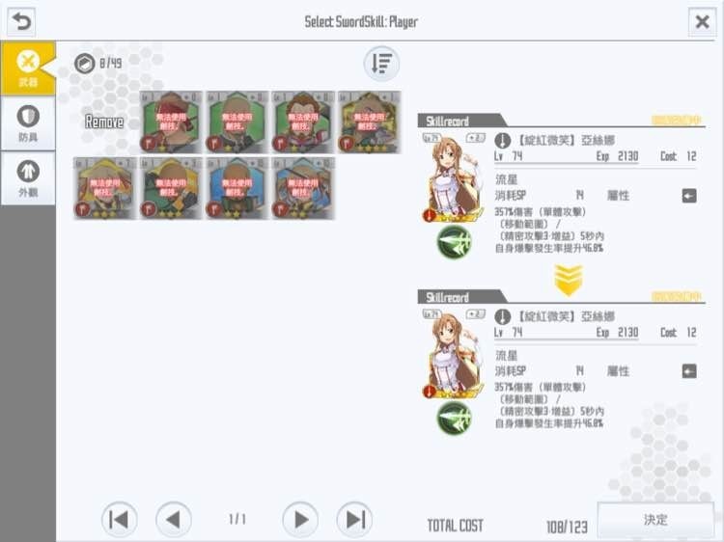The height and width of the screenshot is (542, 724).
Task: Open the upper Asuna character portrait
Action: pyautogui.click(x=453, y=177)
